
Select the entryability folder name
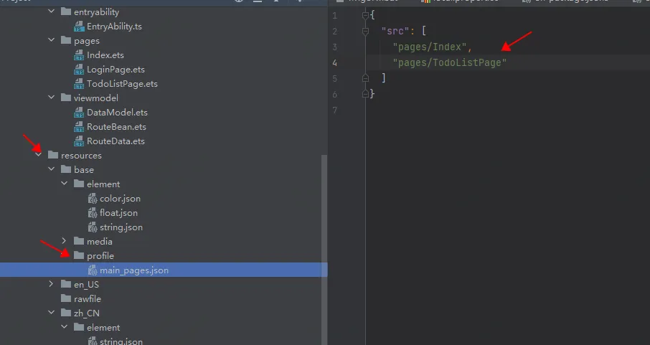point(97,12)
